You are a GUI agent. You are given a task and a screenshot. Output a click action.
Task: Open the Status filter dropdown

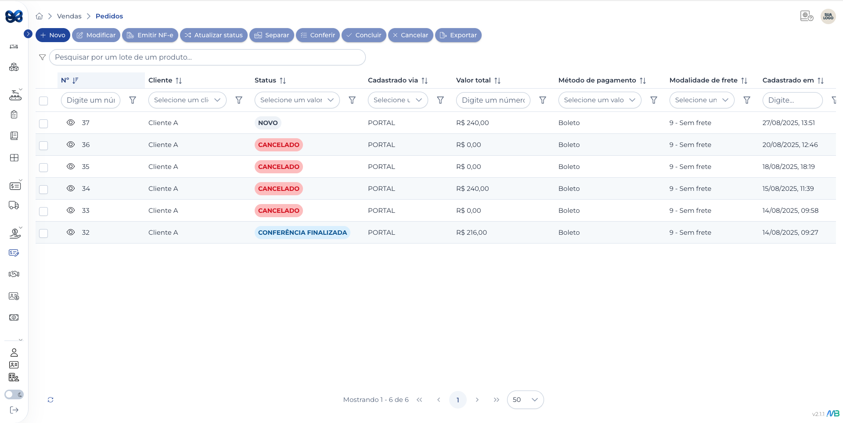click(297, 100)
